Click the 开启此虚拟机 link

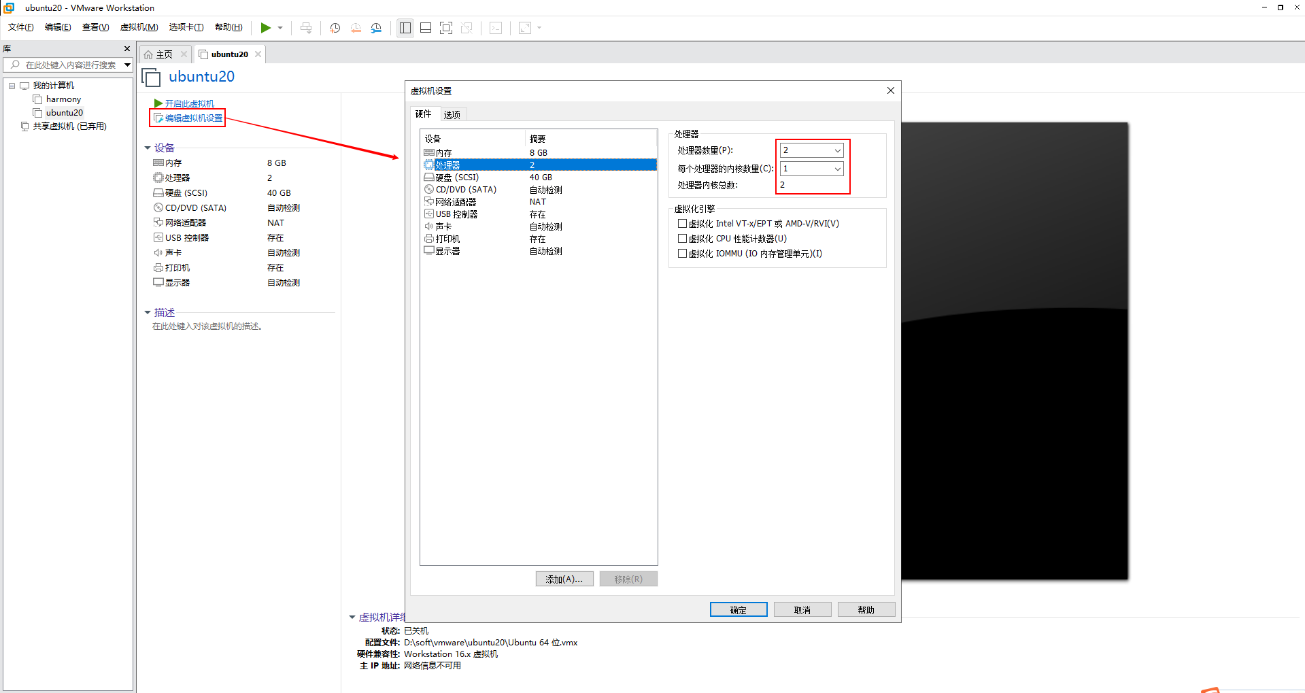tap(190, 103)
